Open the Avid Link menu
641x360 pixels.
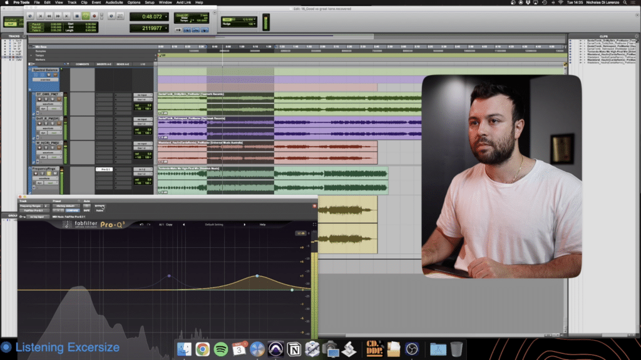click(x=183, y=3)
